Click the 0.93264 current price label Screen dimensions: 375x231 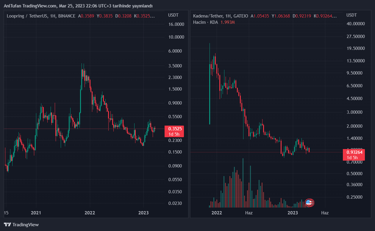354,152
